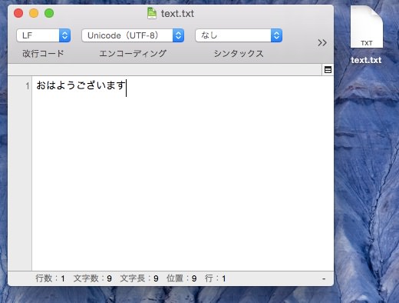Click the text.txt label under the desktop file
The height and width of the screenshot is (303, 399).
pos(366,60)
